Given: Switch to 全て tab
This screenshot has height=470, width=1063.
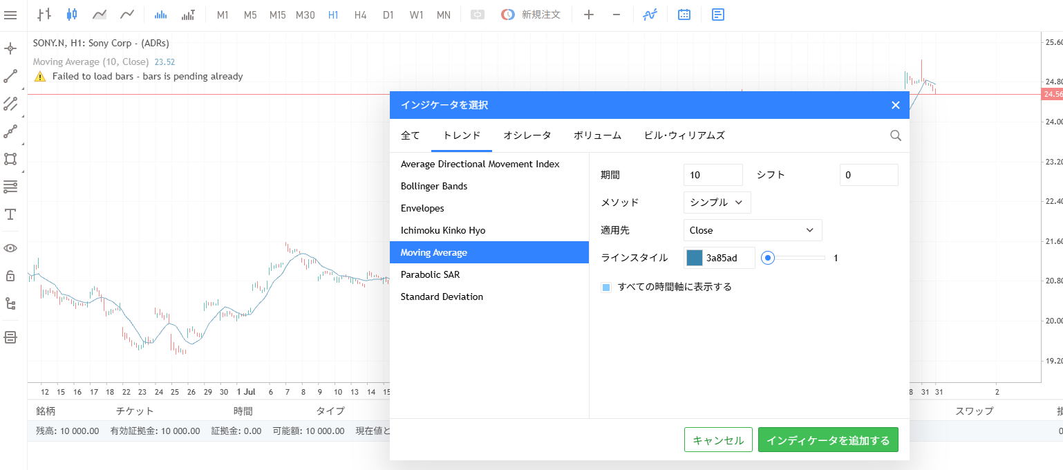Looking at the screenshot, I should [x=411, y=135].
